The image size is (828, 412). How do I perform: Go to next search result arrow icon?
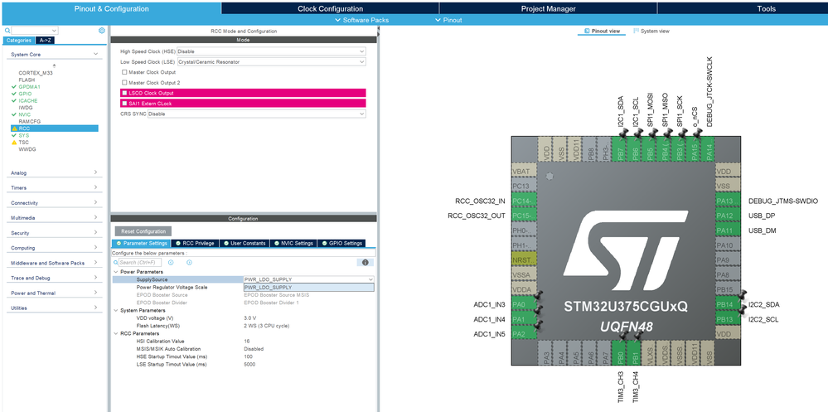click(189, 263)
